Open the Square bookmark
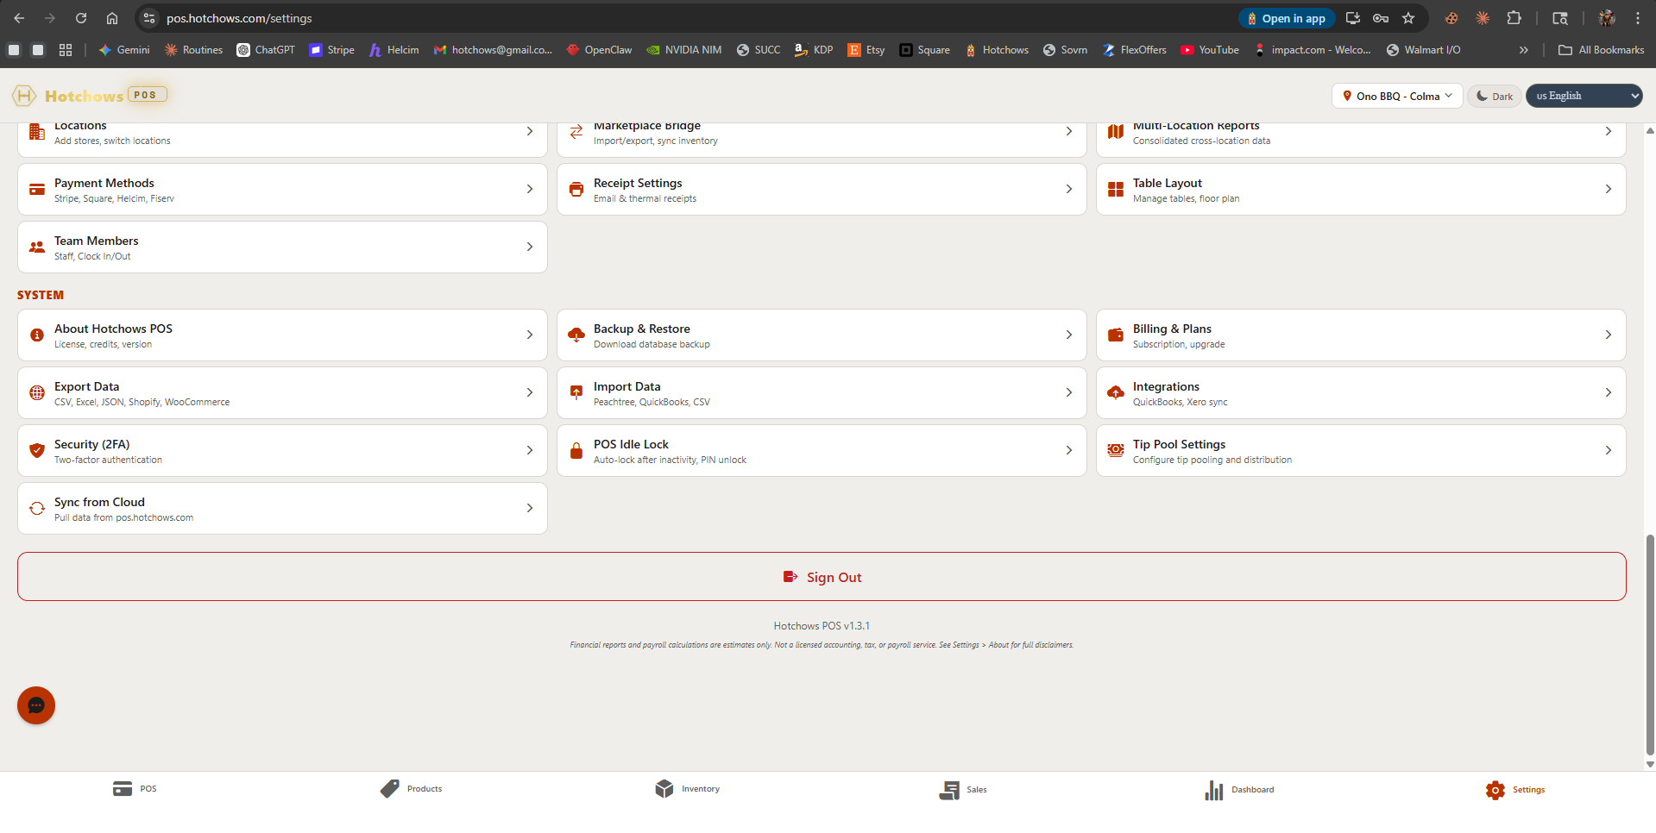The height and width of the screenshot is (833, 1656). point(924,50)
